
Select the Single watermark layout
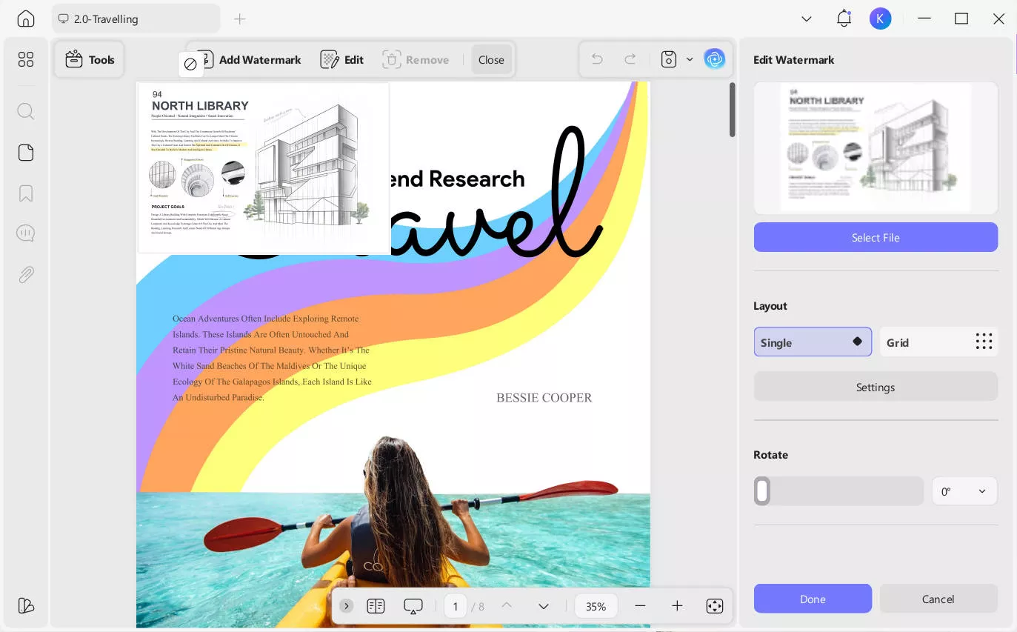[813, 342]
